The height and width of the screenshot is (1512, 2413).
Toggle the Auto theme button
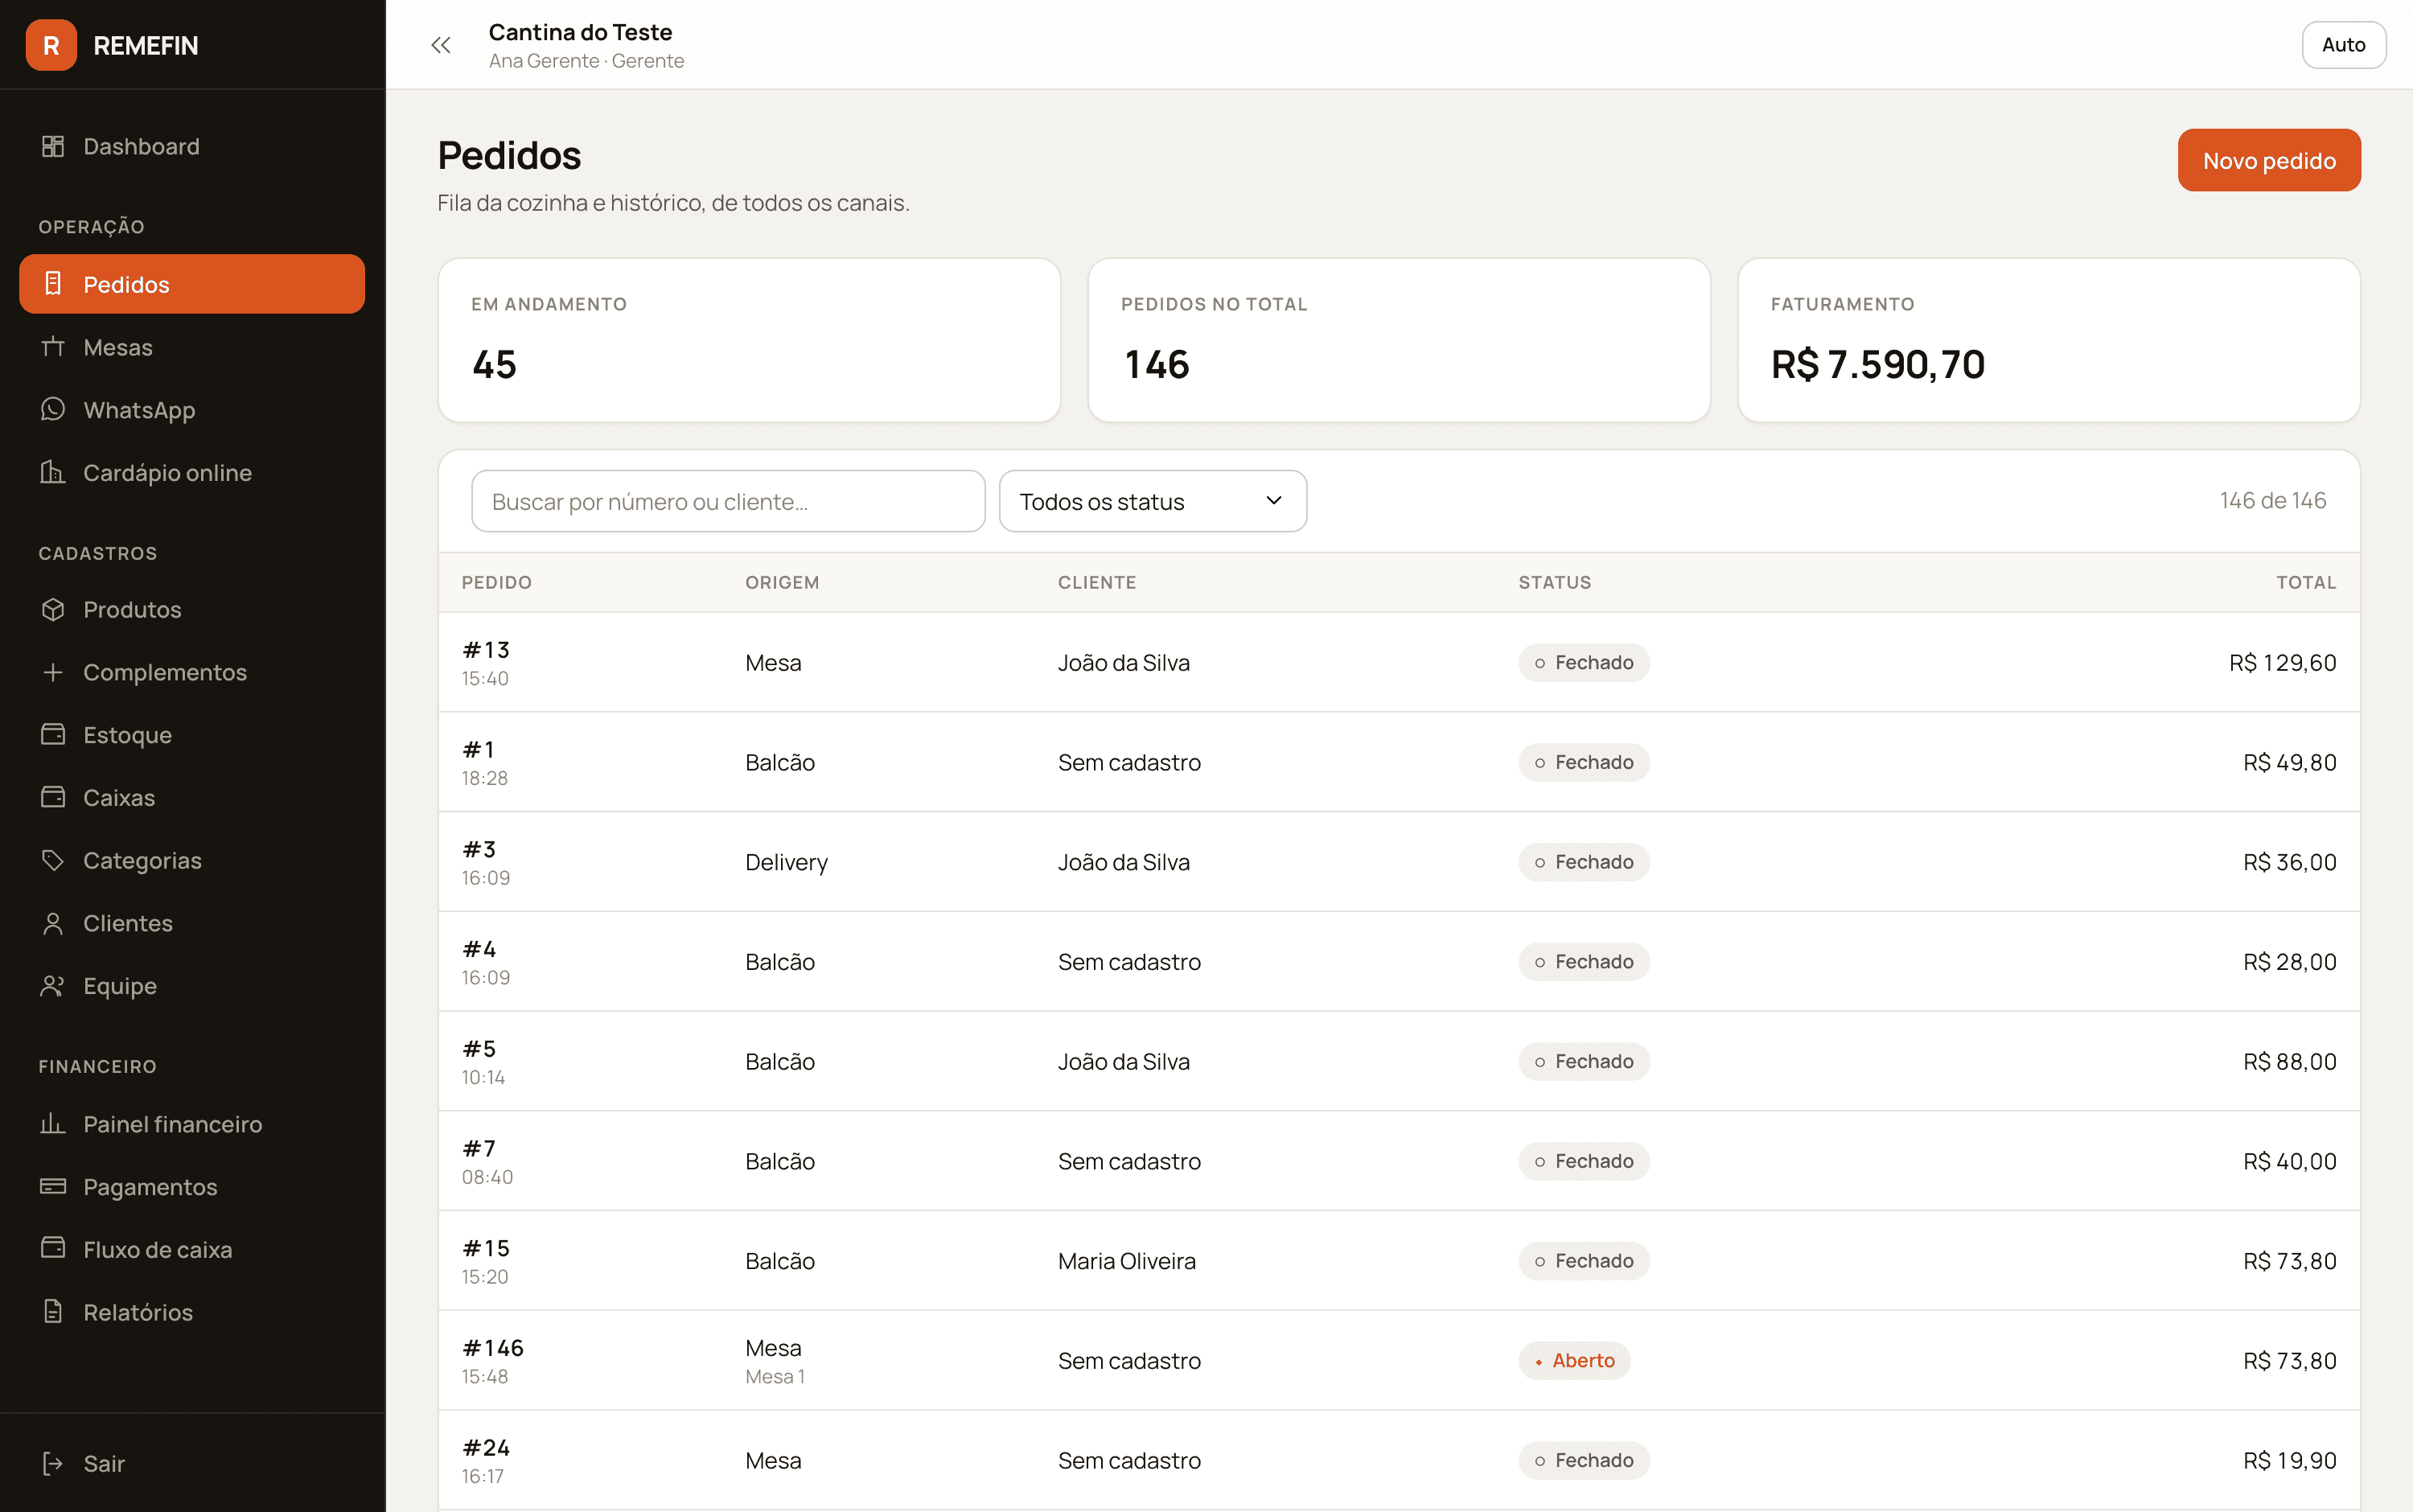click(2343, 45)
